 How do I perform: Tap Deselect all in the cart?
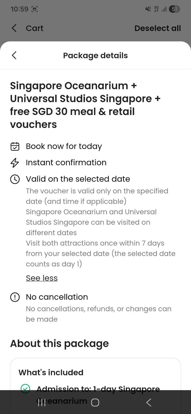157,28
